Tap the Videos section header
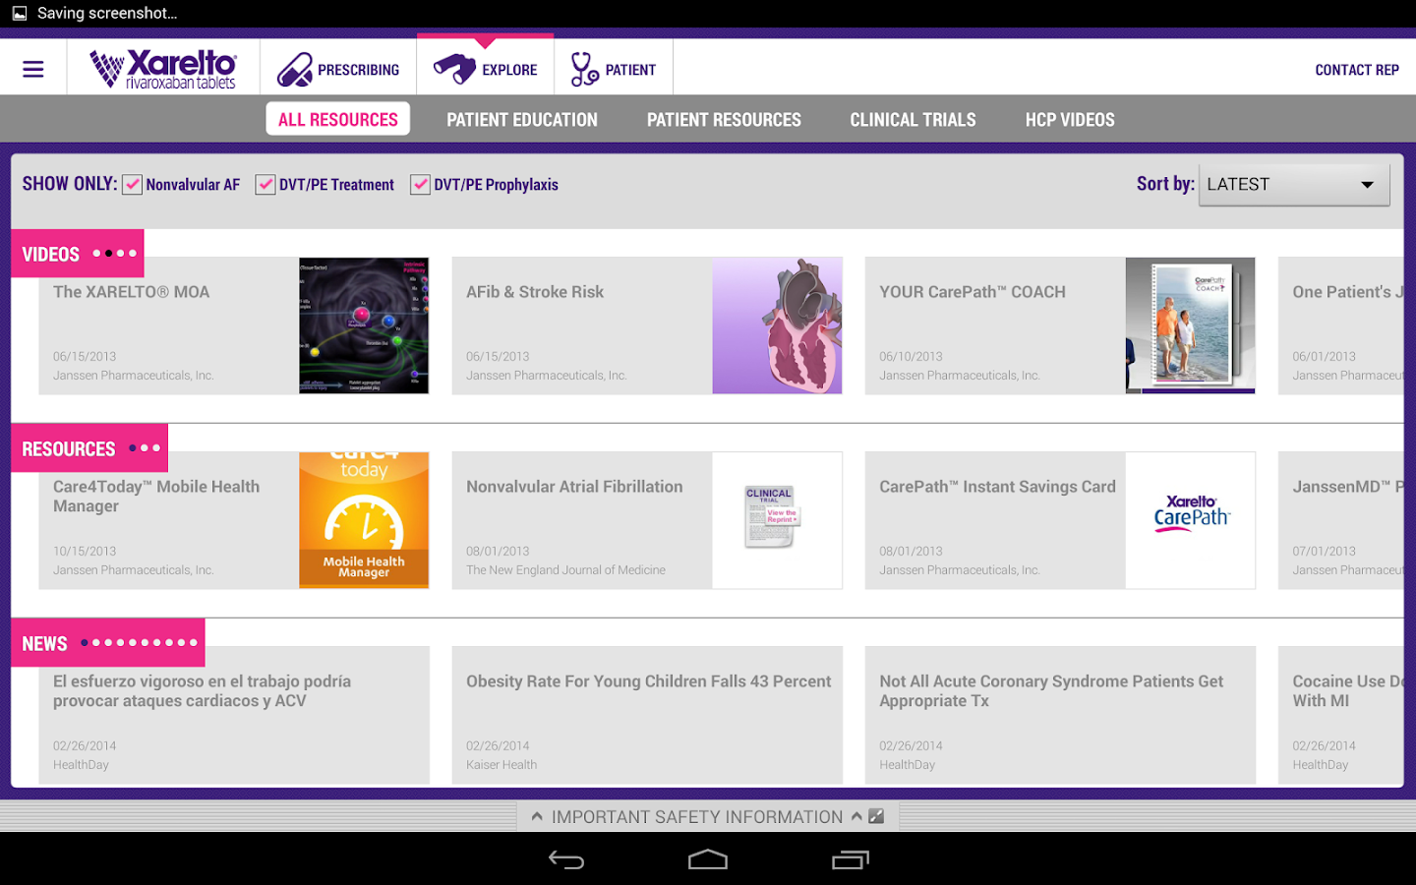The height and width of the screenshot is (885, 1416). pos(78,254)
